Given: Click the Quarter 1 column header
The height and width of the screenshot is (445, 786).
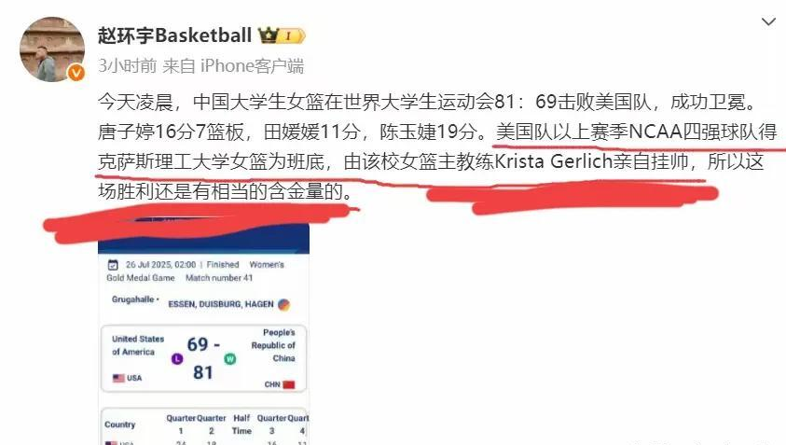Looking at the screenshot, I should (x=181, y=424).
